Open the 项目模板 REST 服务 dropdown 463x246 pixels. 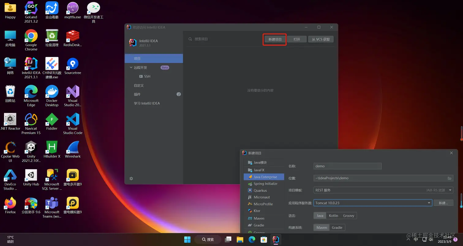click(x=383, y=190)
